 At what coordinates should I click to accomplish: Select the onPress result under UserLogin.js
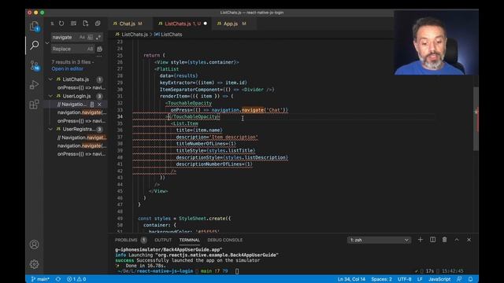click(81, 121)
